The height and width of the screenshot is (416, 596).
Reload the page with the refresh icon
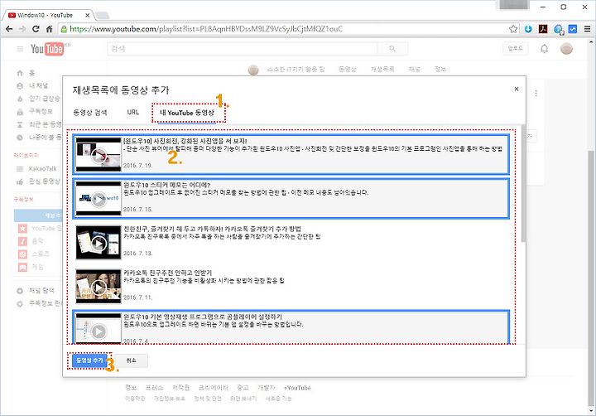pyautogui.click(x=36, y=29)
